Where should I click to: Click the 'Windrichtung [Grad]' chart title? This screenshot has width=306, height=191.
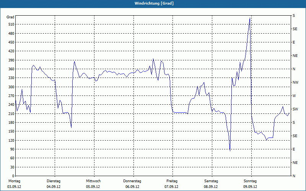click(x=154, y=3)
